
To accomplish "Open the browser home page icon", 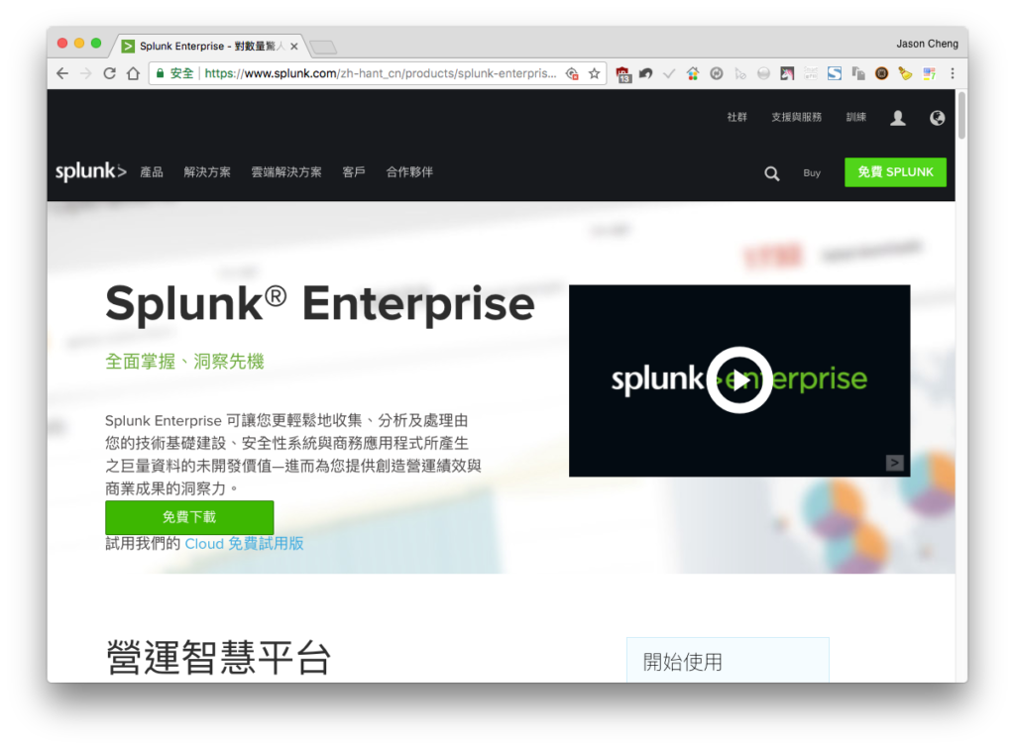I will tap(134, 73).
